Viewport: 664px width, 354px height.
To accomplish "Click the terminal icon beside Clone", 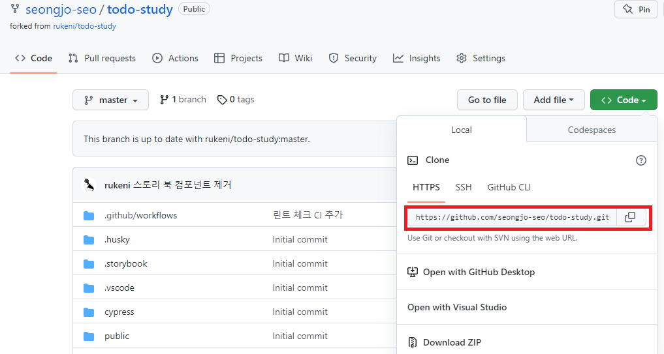I will pyautogui.click(x=413, y=160).
